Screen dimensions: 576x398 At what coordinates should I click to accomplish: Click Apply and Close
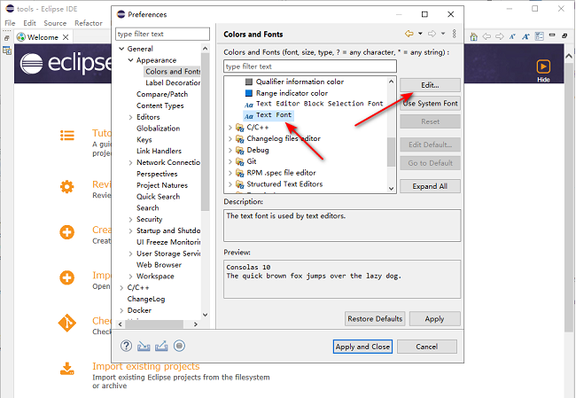pos(362,347)
